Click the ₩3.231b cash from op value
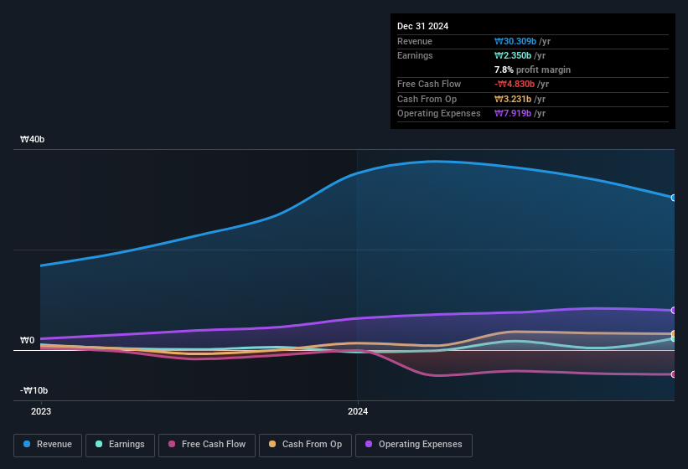Screen dimensions: 688x469 (513, 99)
